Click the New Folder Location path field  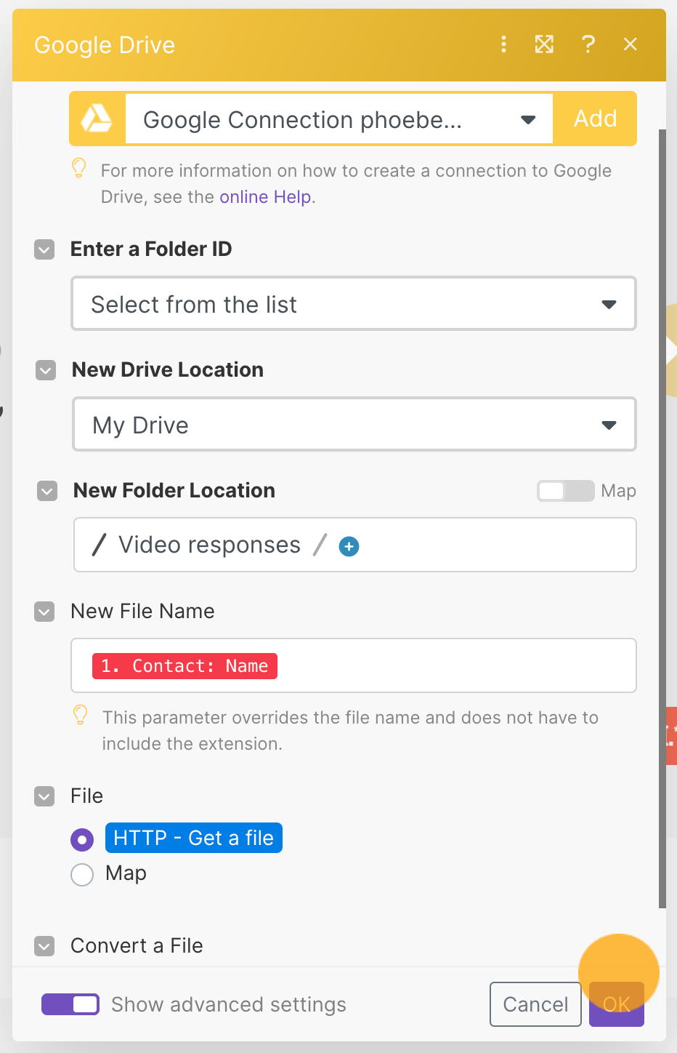click(x=355, y=545)
